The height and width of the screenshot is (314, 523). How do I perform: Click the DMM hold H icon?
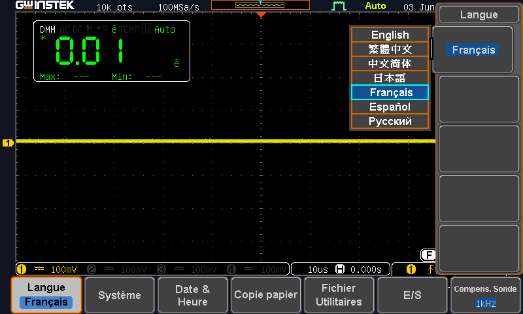(x=146, y=29)
